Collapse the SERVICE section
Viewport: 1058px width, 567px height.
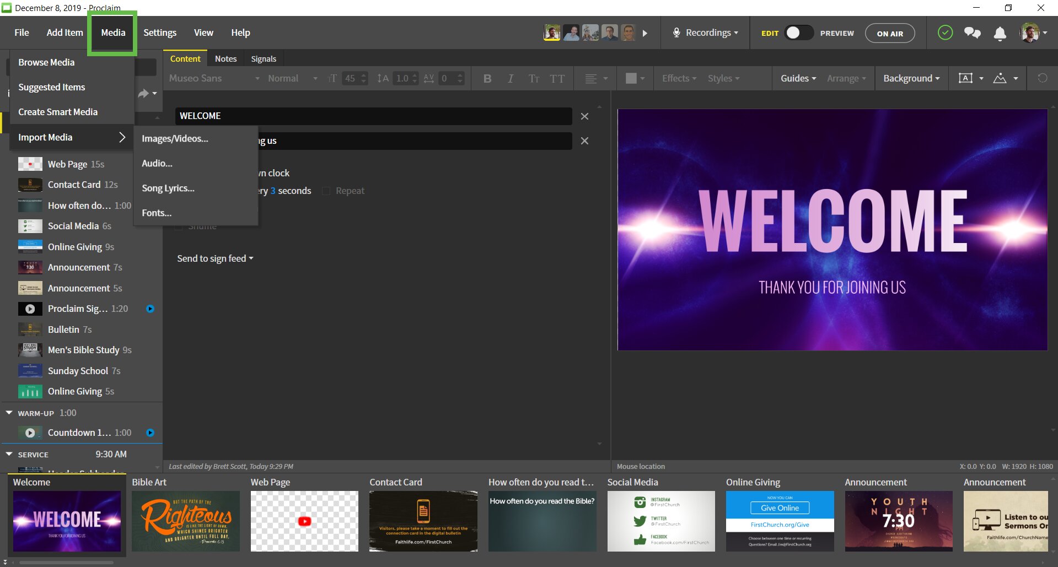(x=9, y=454)
